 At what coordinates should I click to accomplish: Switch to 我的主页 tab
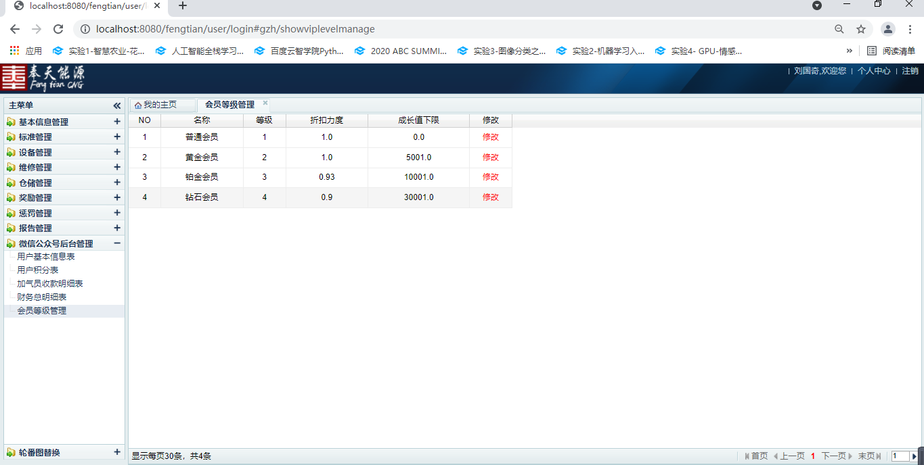point(160,105)
